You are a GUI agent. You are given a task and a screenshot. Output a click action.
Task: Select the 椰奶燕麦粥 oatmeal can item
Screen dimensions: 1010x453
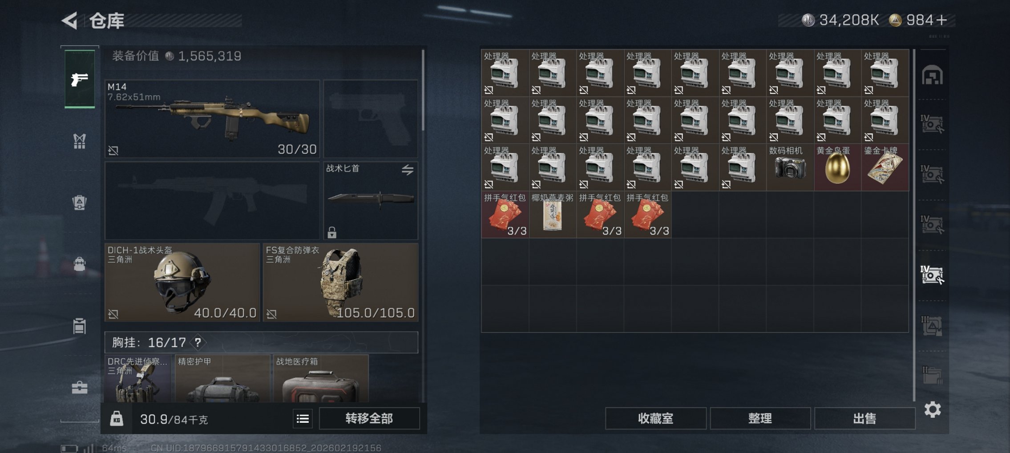[553, 215]
